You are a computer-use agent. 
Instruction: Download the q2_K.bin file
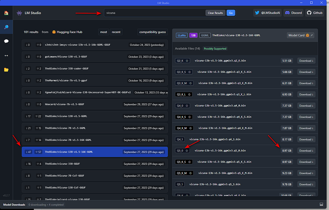(x=306, y=61)
